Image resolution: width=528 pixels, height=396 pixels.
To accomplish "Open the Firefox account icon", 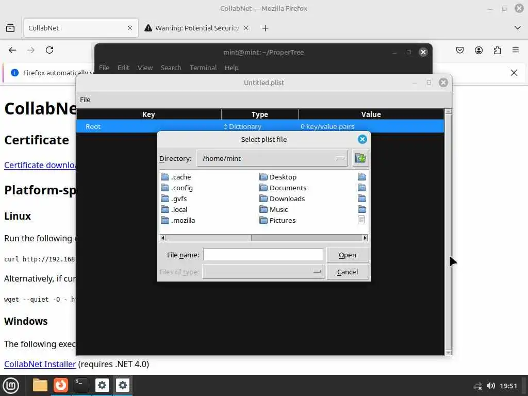I will [x=478, y=50].
